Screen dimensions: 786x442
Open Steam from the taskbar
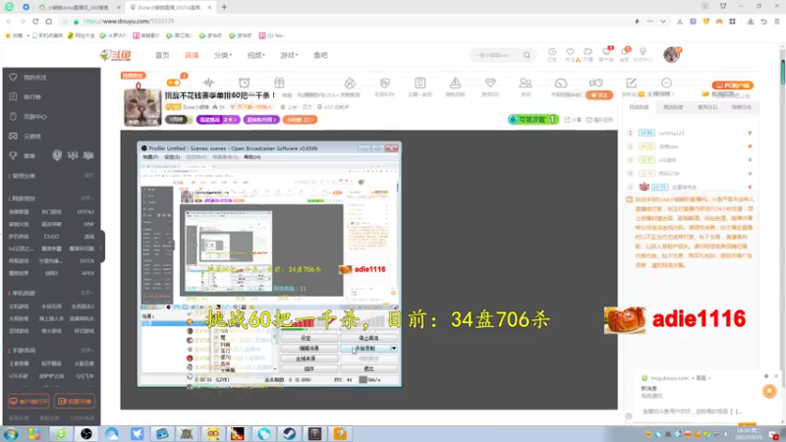pyautogui.click(x=289, y=433)
